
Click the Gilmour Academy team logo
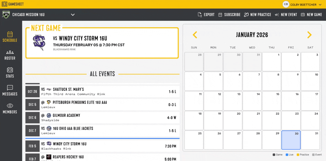(49, 115)
